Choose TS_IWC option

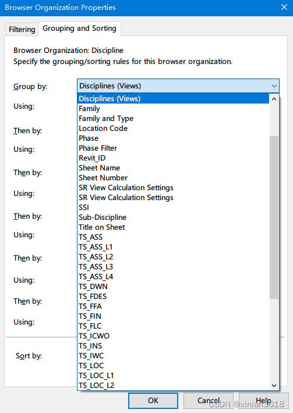173,356
